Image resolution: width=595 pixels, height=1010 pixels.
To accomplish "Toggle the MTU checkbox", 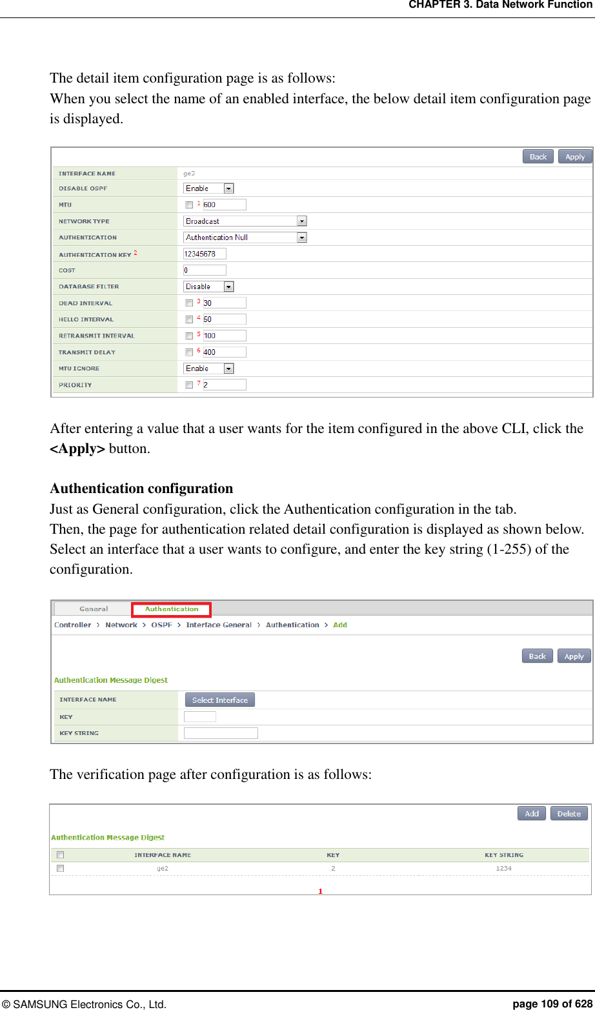I will (189, 205).
